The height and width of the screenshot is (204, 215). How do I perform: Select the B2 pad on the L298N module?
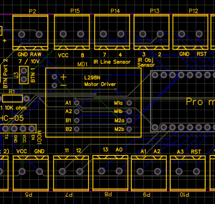[77, 129]
